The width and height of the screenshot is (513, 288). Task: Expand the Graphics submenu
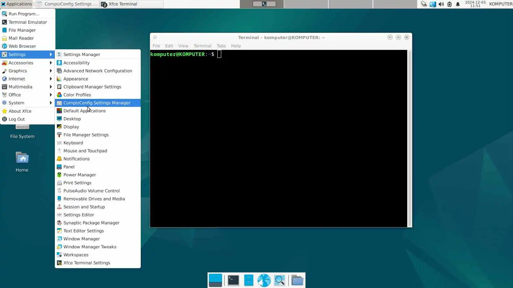coord(28,71)
